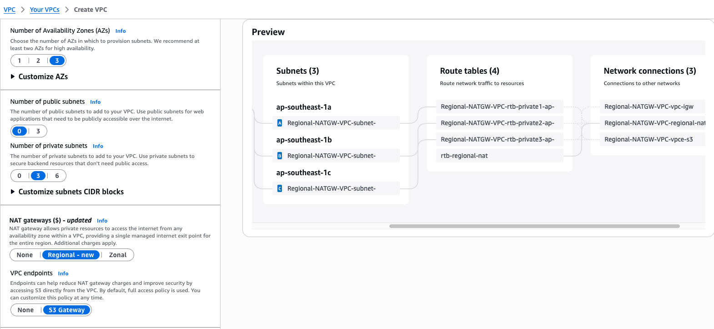Image resolution: width=714 pixels, height=329 pixels.
Task: Choose 2 Availability Zones
Action: [38, 61]
